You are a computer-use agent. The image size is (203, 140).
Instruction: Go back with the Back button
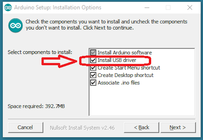coord(142,127)
